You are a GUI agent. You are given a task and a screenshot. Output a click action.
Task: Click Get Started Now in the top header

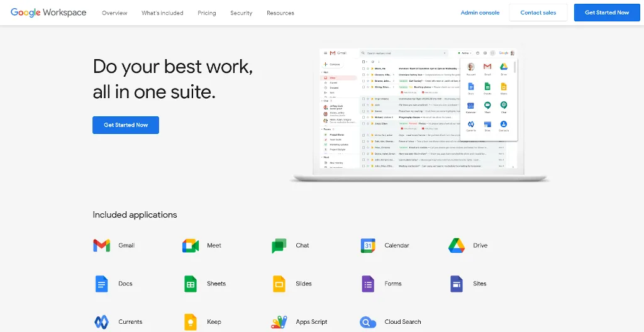point(607,13)
